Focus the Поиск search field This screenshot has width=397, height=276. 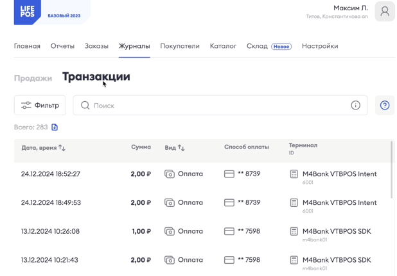coord(220,105)
